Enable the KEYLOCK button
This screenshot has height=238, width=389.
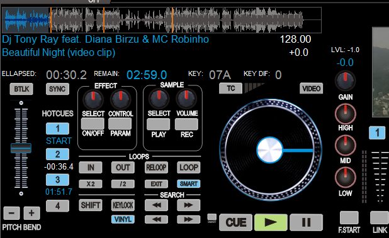tap(123, 205)
